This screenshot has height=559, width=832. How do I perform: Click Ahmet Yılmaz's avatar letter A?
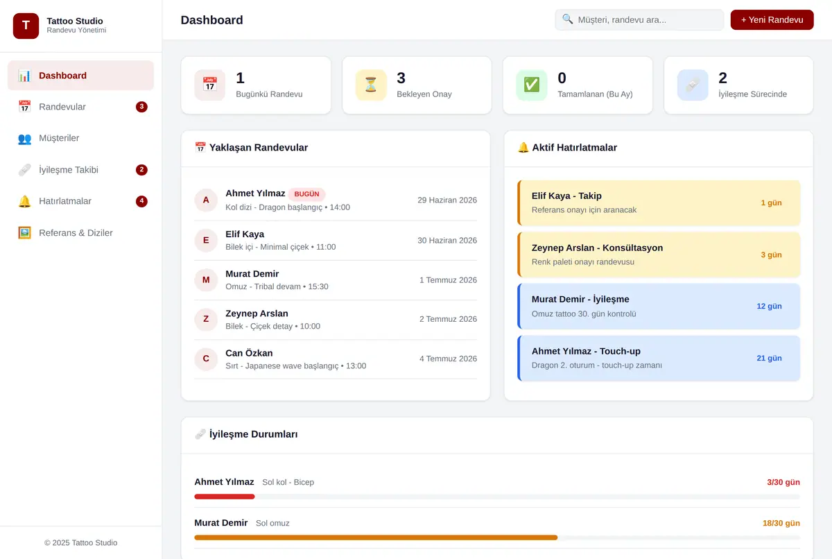point(206,200)
